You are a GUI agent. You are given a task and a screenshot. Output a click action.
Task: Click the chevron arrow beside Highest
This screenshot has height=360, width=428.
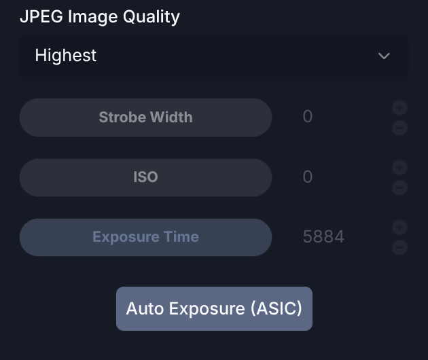(x=384, y=56)
